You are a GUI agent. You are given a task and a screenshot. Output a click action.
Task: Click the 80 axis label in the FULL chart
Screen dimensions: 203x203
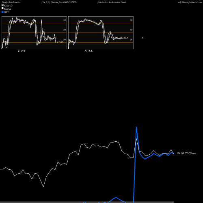[x=131, y=20]
